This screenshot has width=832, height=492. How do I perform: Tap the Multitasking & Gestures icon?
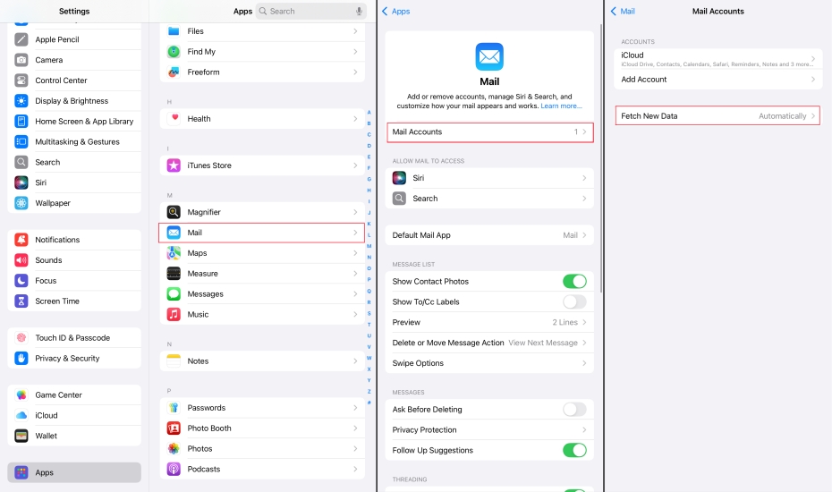[x=21, y=141]
